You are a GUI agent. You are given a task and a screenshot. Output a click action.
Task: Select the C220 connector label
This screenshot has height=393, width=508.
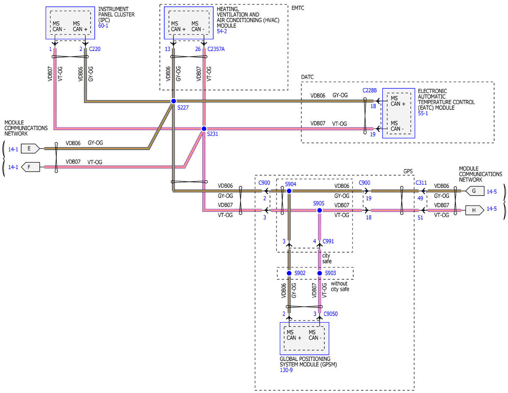click(x=94, y=49)
